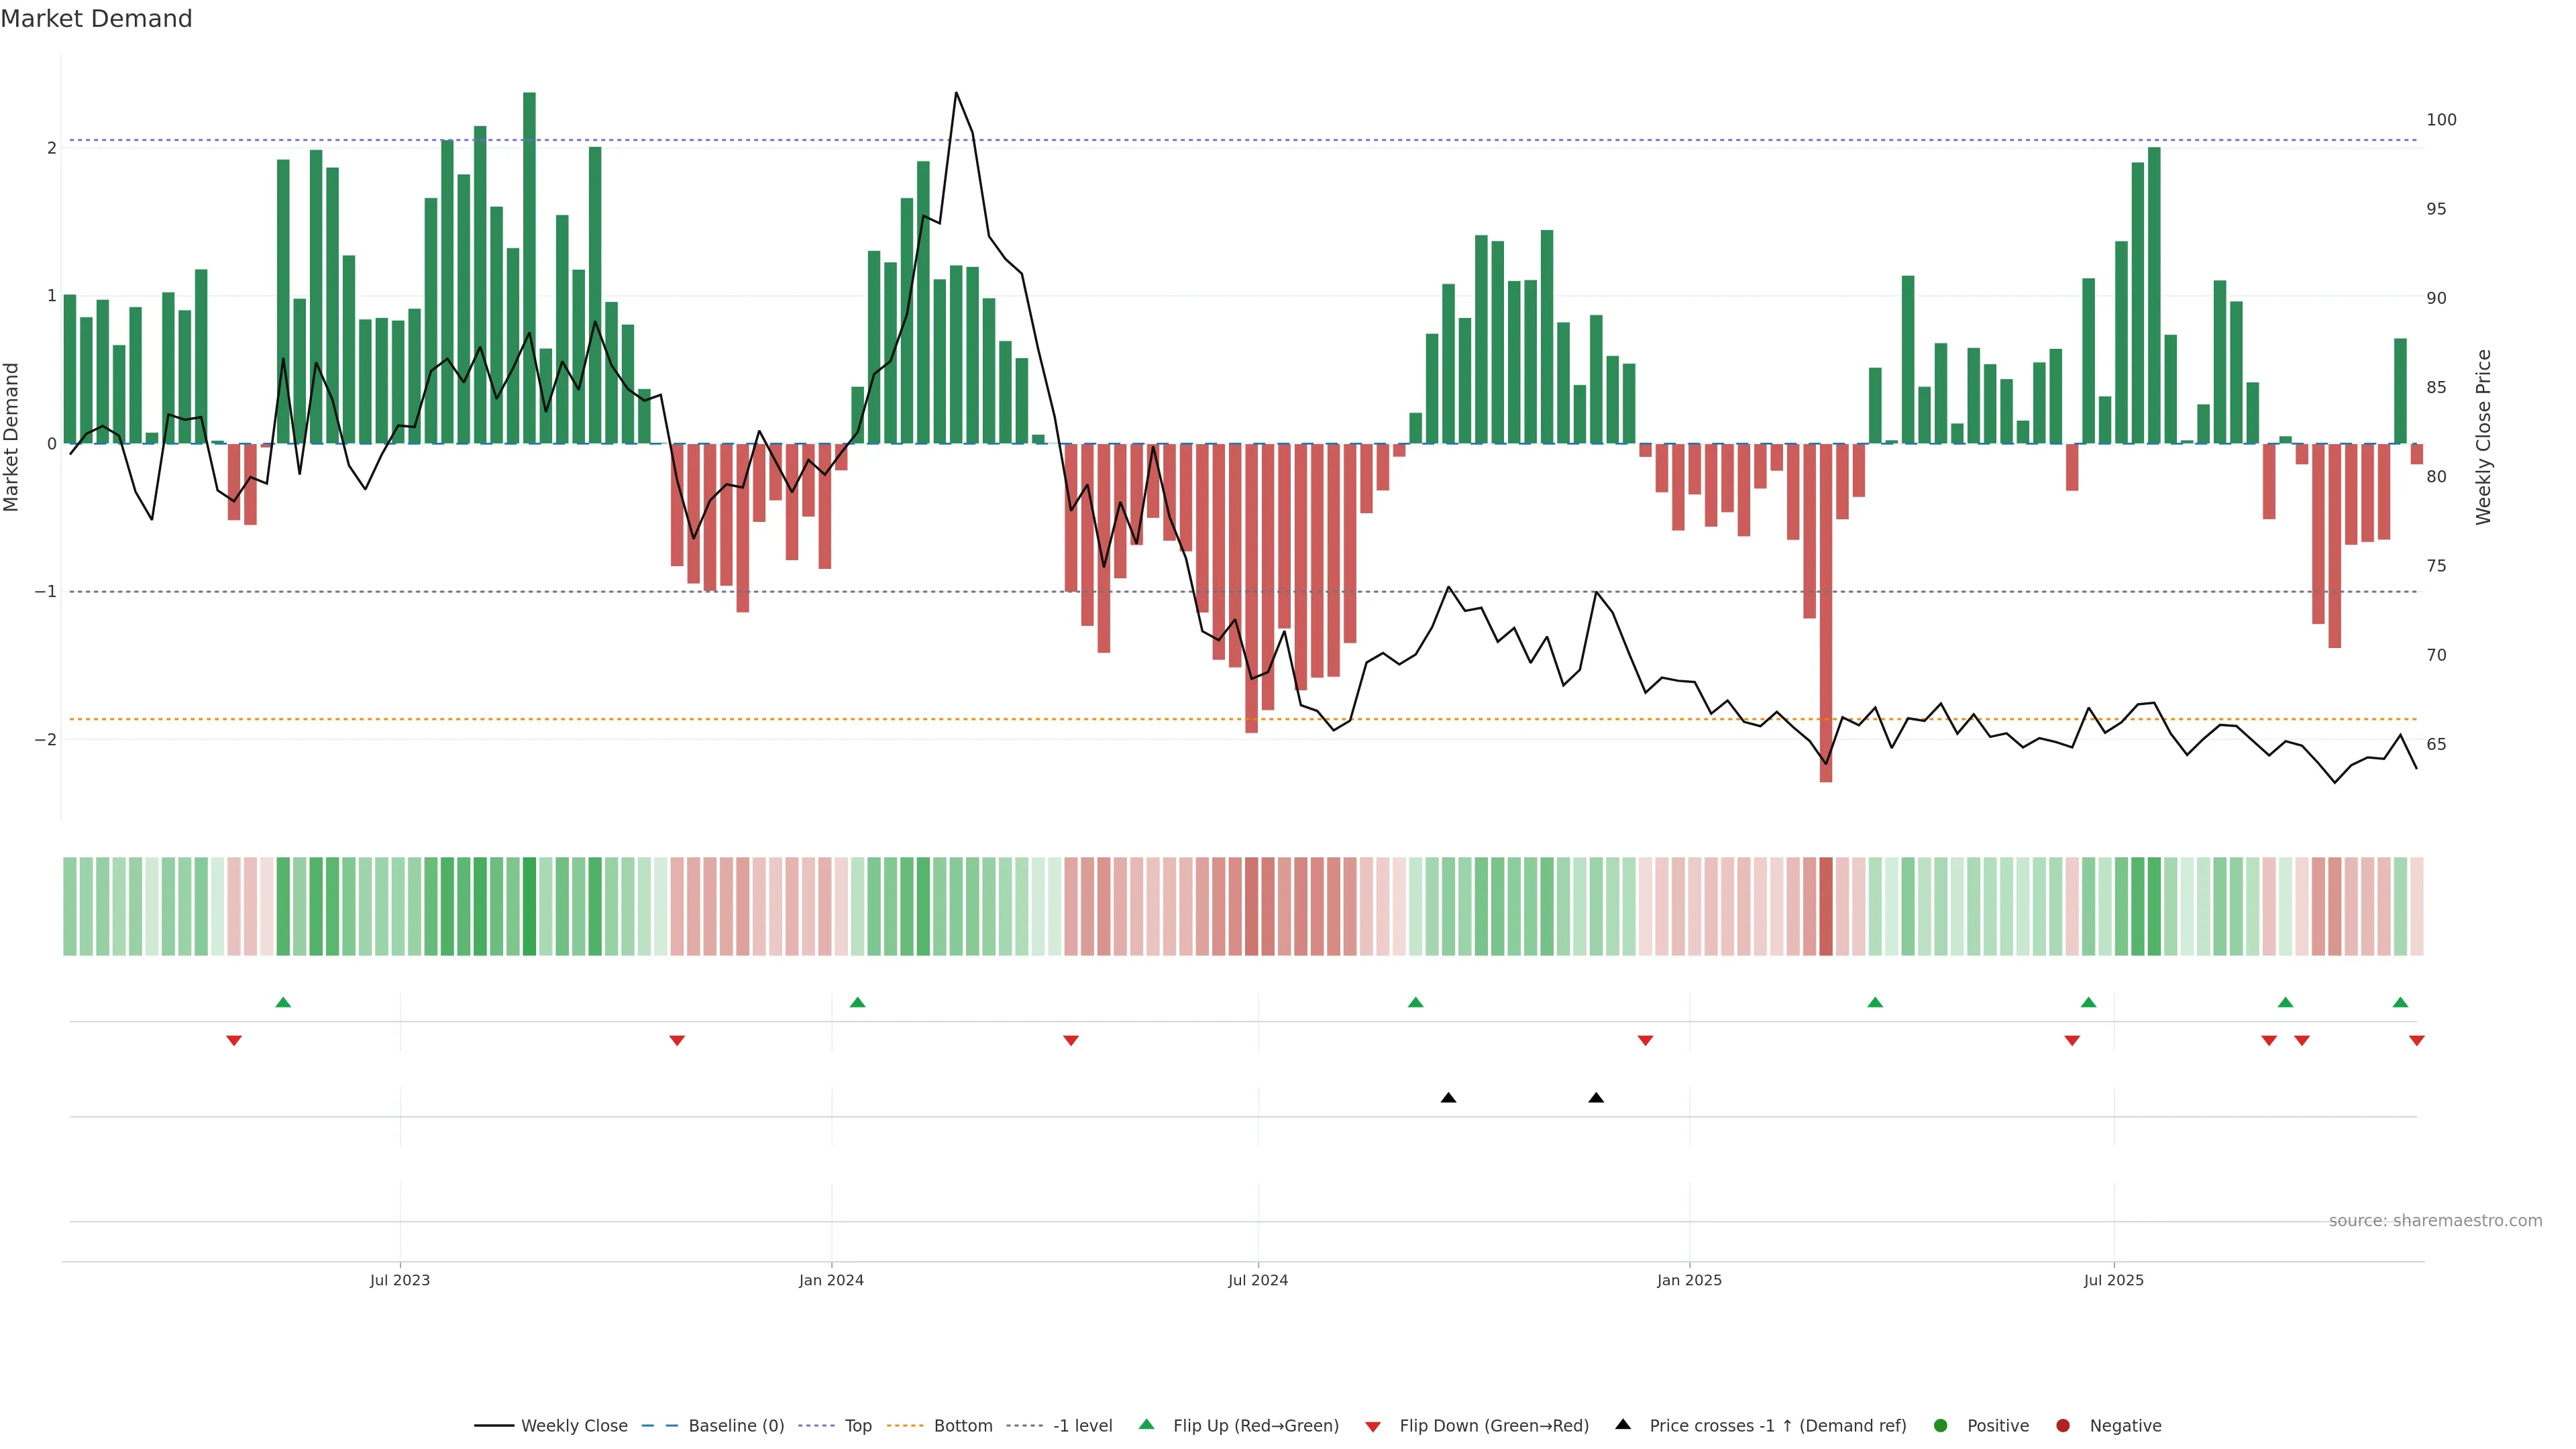Toggle the Negative legend entry

(2125, 1426)
